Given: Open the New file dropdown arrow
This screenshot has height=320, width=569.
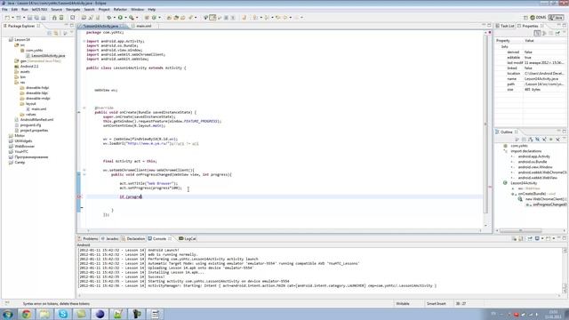Looking at the screenshot, I should 12,18.
